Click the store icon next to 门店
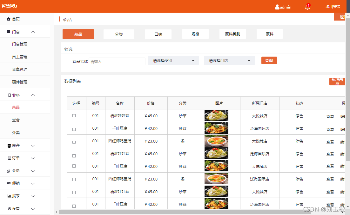350x215 pixels. (9, 32)
